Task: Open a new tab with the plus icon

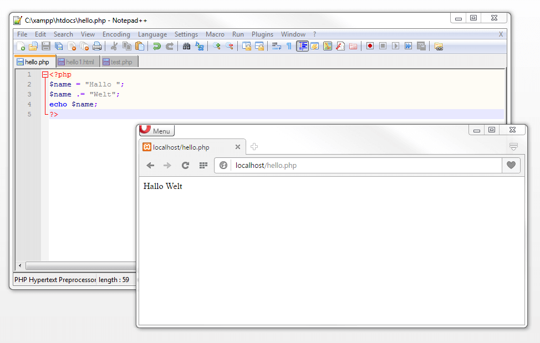Action: (x=254, y=146)
